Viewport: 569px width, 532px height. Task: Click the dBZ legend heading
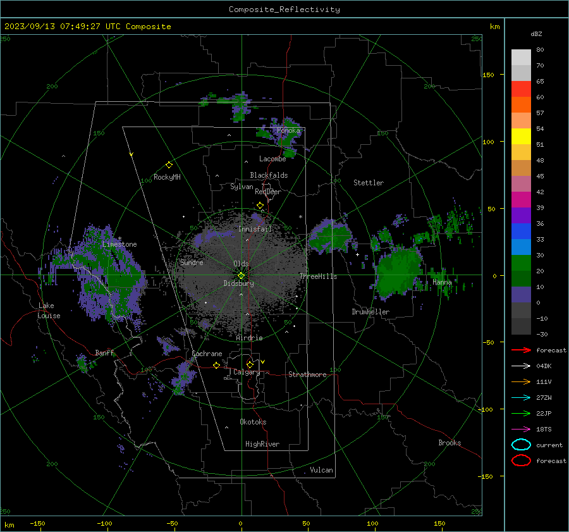click(536, 34)
